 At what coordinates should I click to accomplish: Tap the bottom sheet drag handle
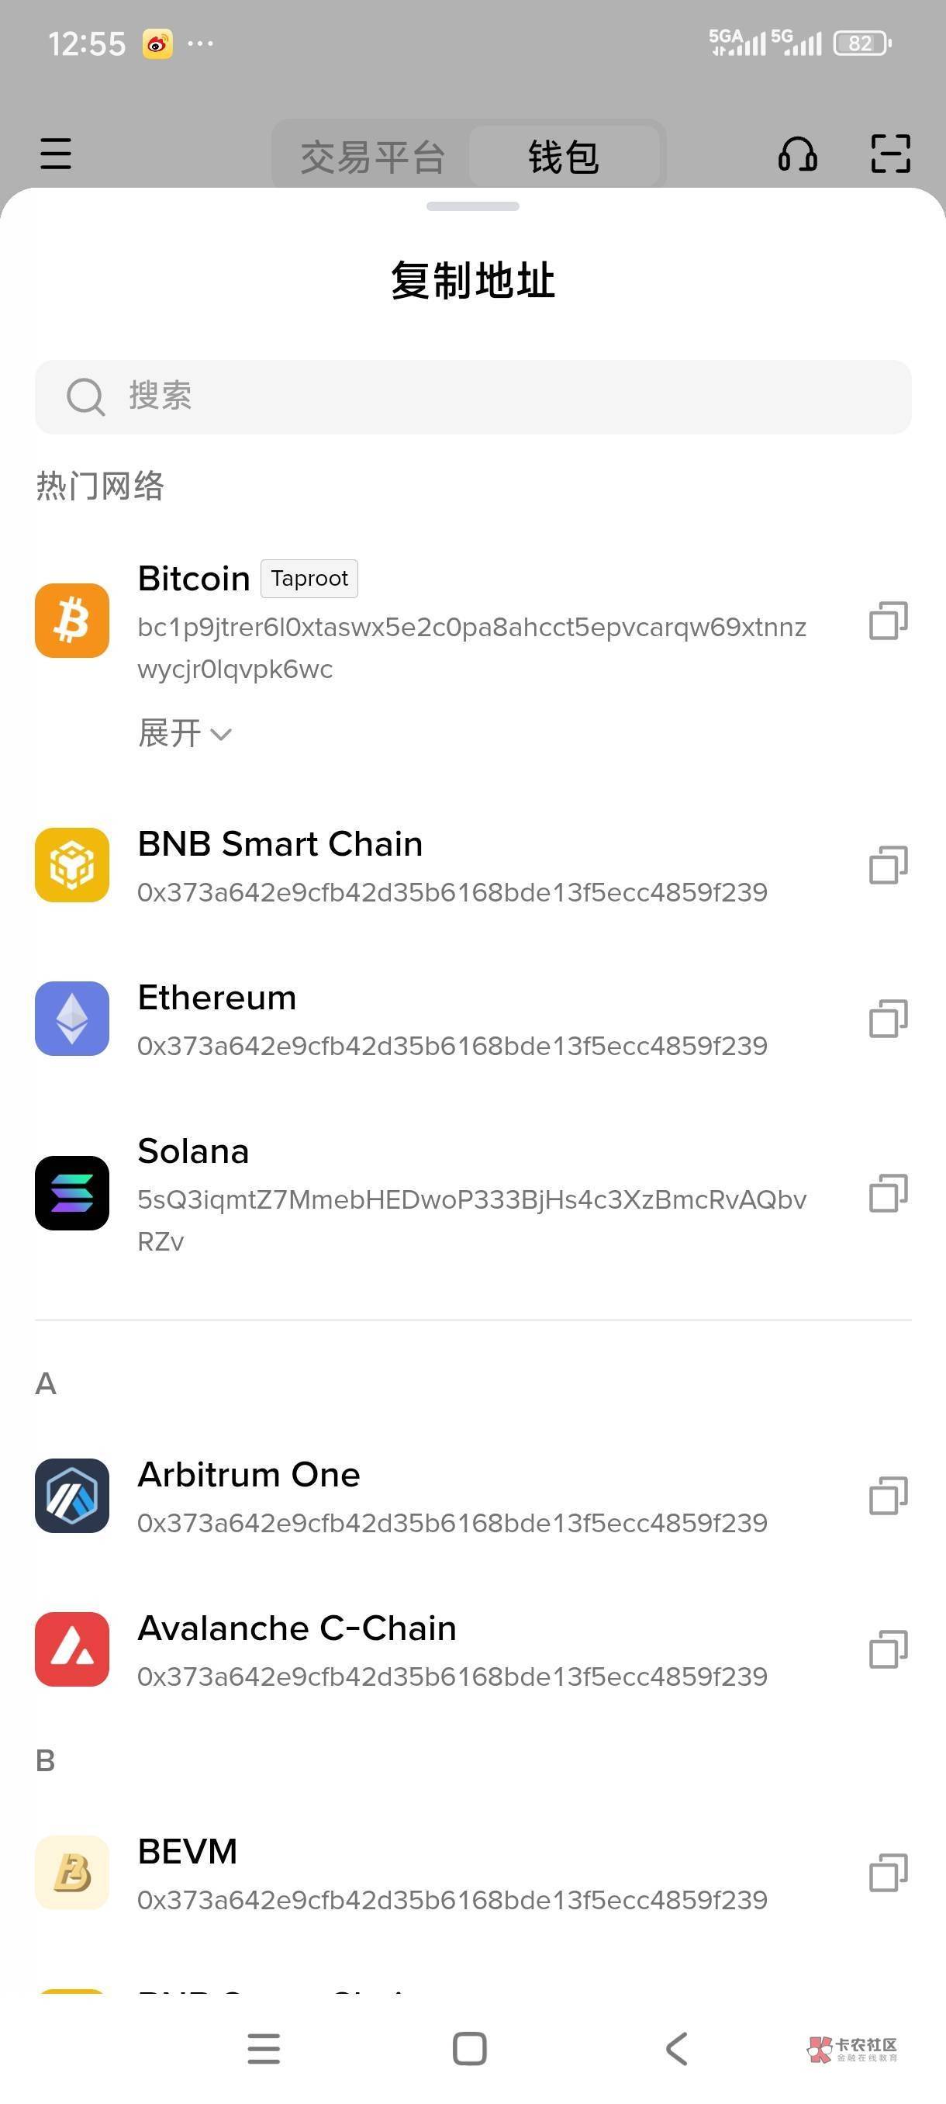click(x=472, y=206)
